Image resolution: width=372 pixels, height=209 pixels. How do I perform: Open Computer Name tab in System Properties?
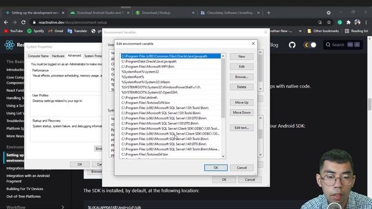[38, 56]
